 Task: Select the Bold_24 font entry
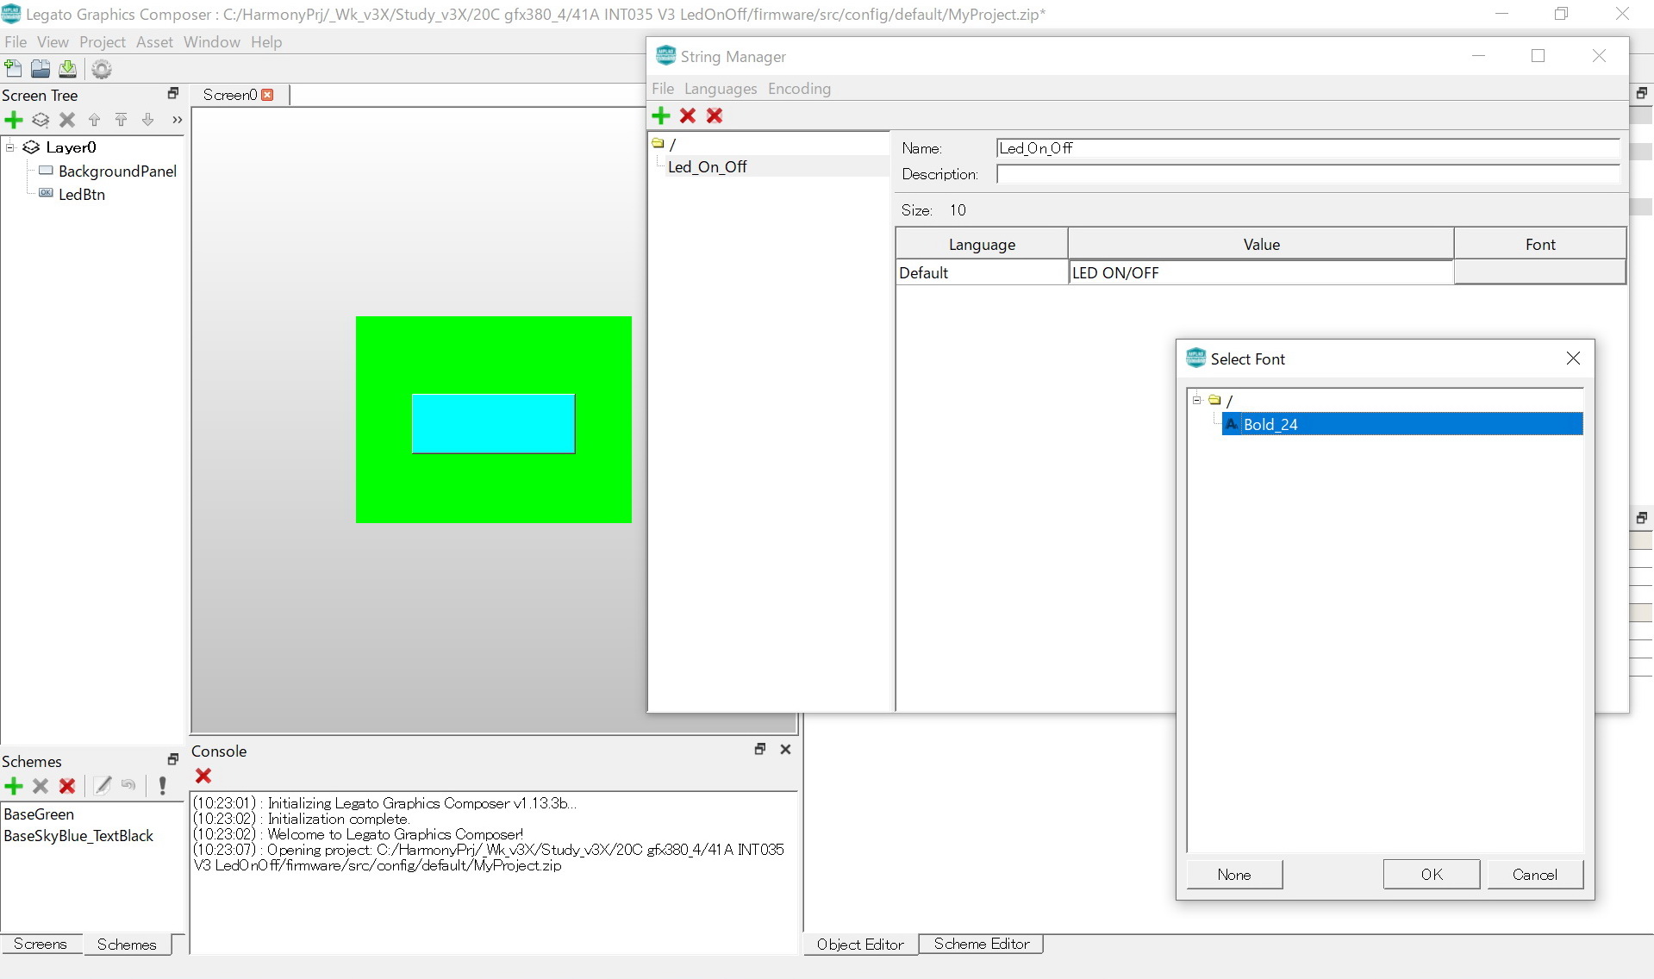coord(1270,424)
